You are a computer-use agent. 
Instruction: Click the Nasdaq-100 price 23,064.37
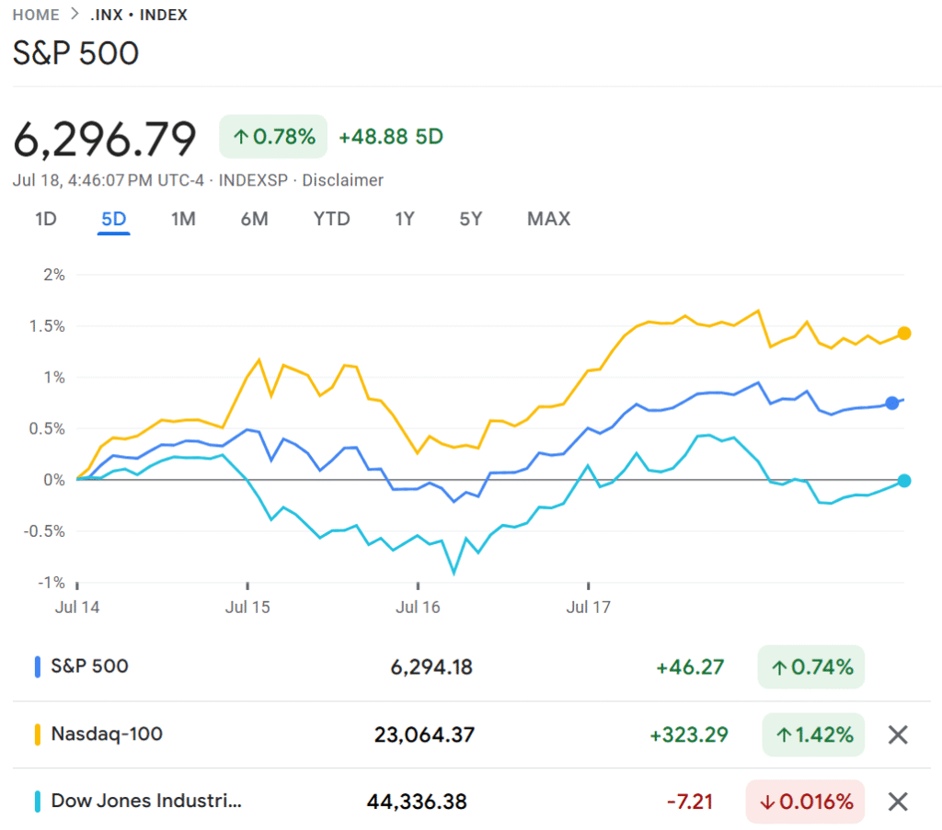(424, 734)
